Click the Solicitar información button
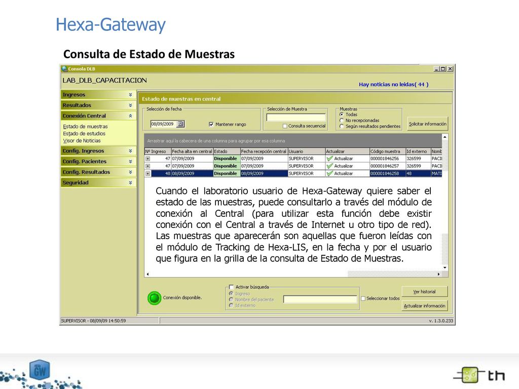The height and width of the screenshot is (389, 519). [x=427, y=124]
